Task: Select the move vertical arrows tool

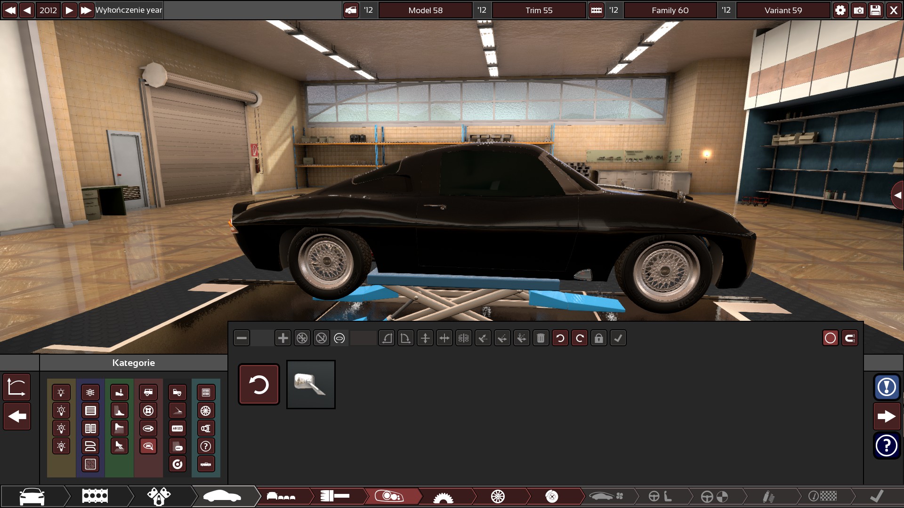Action: pyautogui.click(x=425, y=338)
